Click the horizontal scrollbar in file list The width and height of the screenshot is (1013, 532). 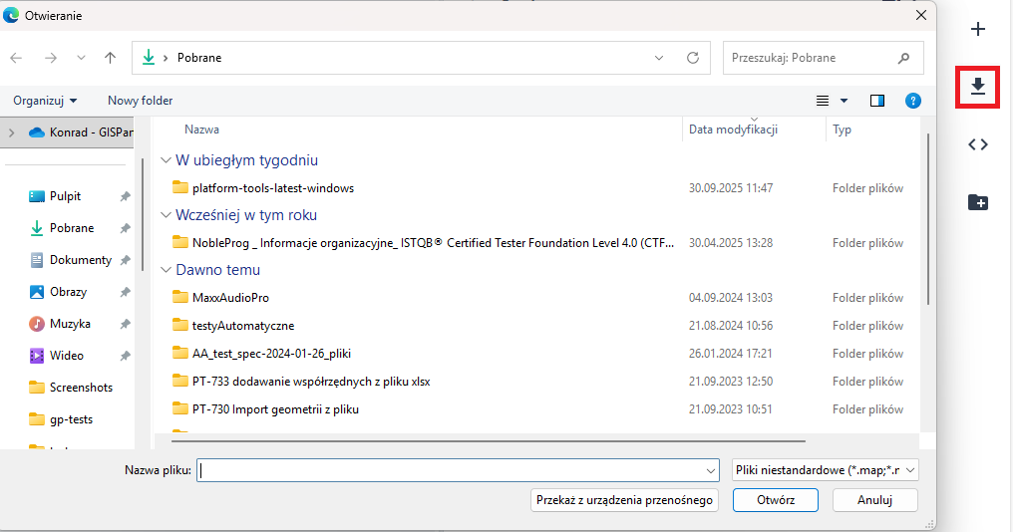pyautogui.click(x=489, y=441)
